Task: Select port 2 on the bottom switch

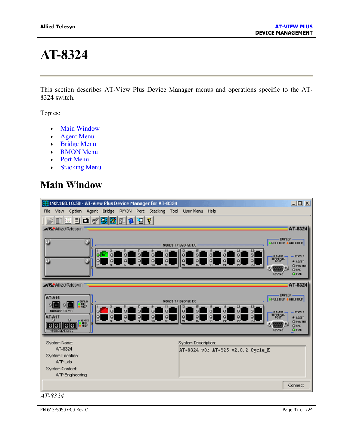Action: pos(104,317)
